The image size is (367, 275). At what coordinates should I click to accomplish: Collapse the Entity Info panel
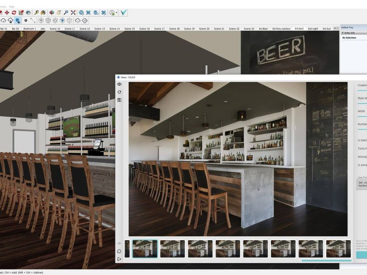(x=343, y=33)
